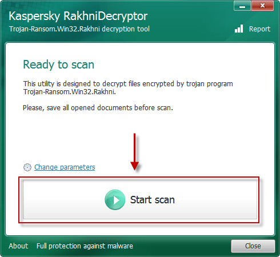
Task: Click the Start scan button label
Action: coord(153,200)
